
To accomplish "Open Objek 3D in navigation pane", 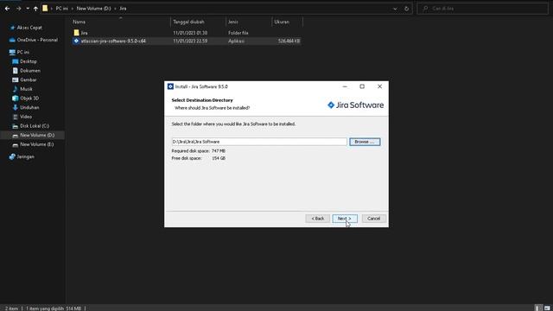I will [29, 98].
